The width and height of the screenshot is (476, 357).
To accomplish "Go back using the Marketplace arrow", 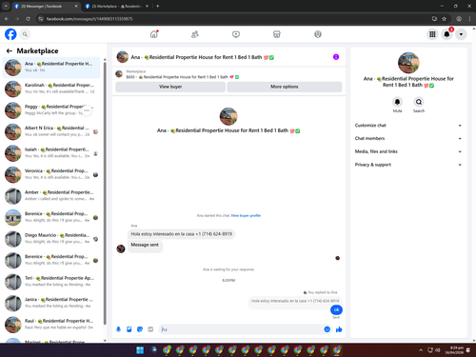I will coord(10,50).
